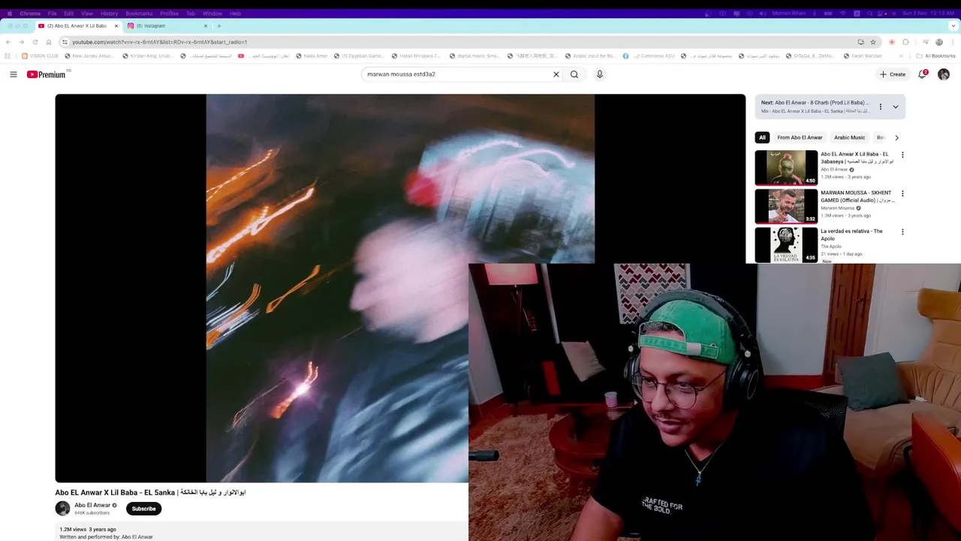
Task: Clear the search box with the X icon
Action: pyautogui.click(x=556, y=74)
